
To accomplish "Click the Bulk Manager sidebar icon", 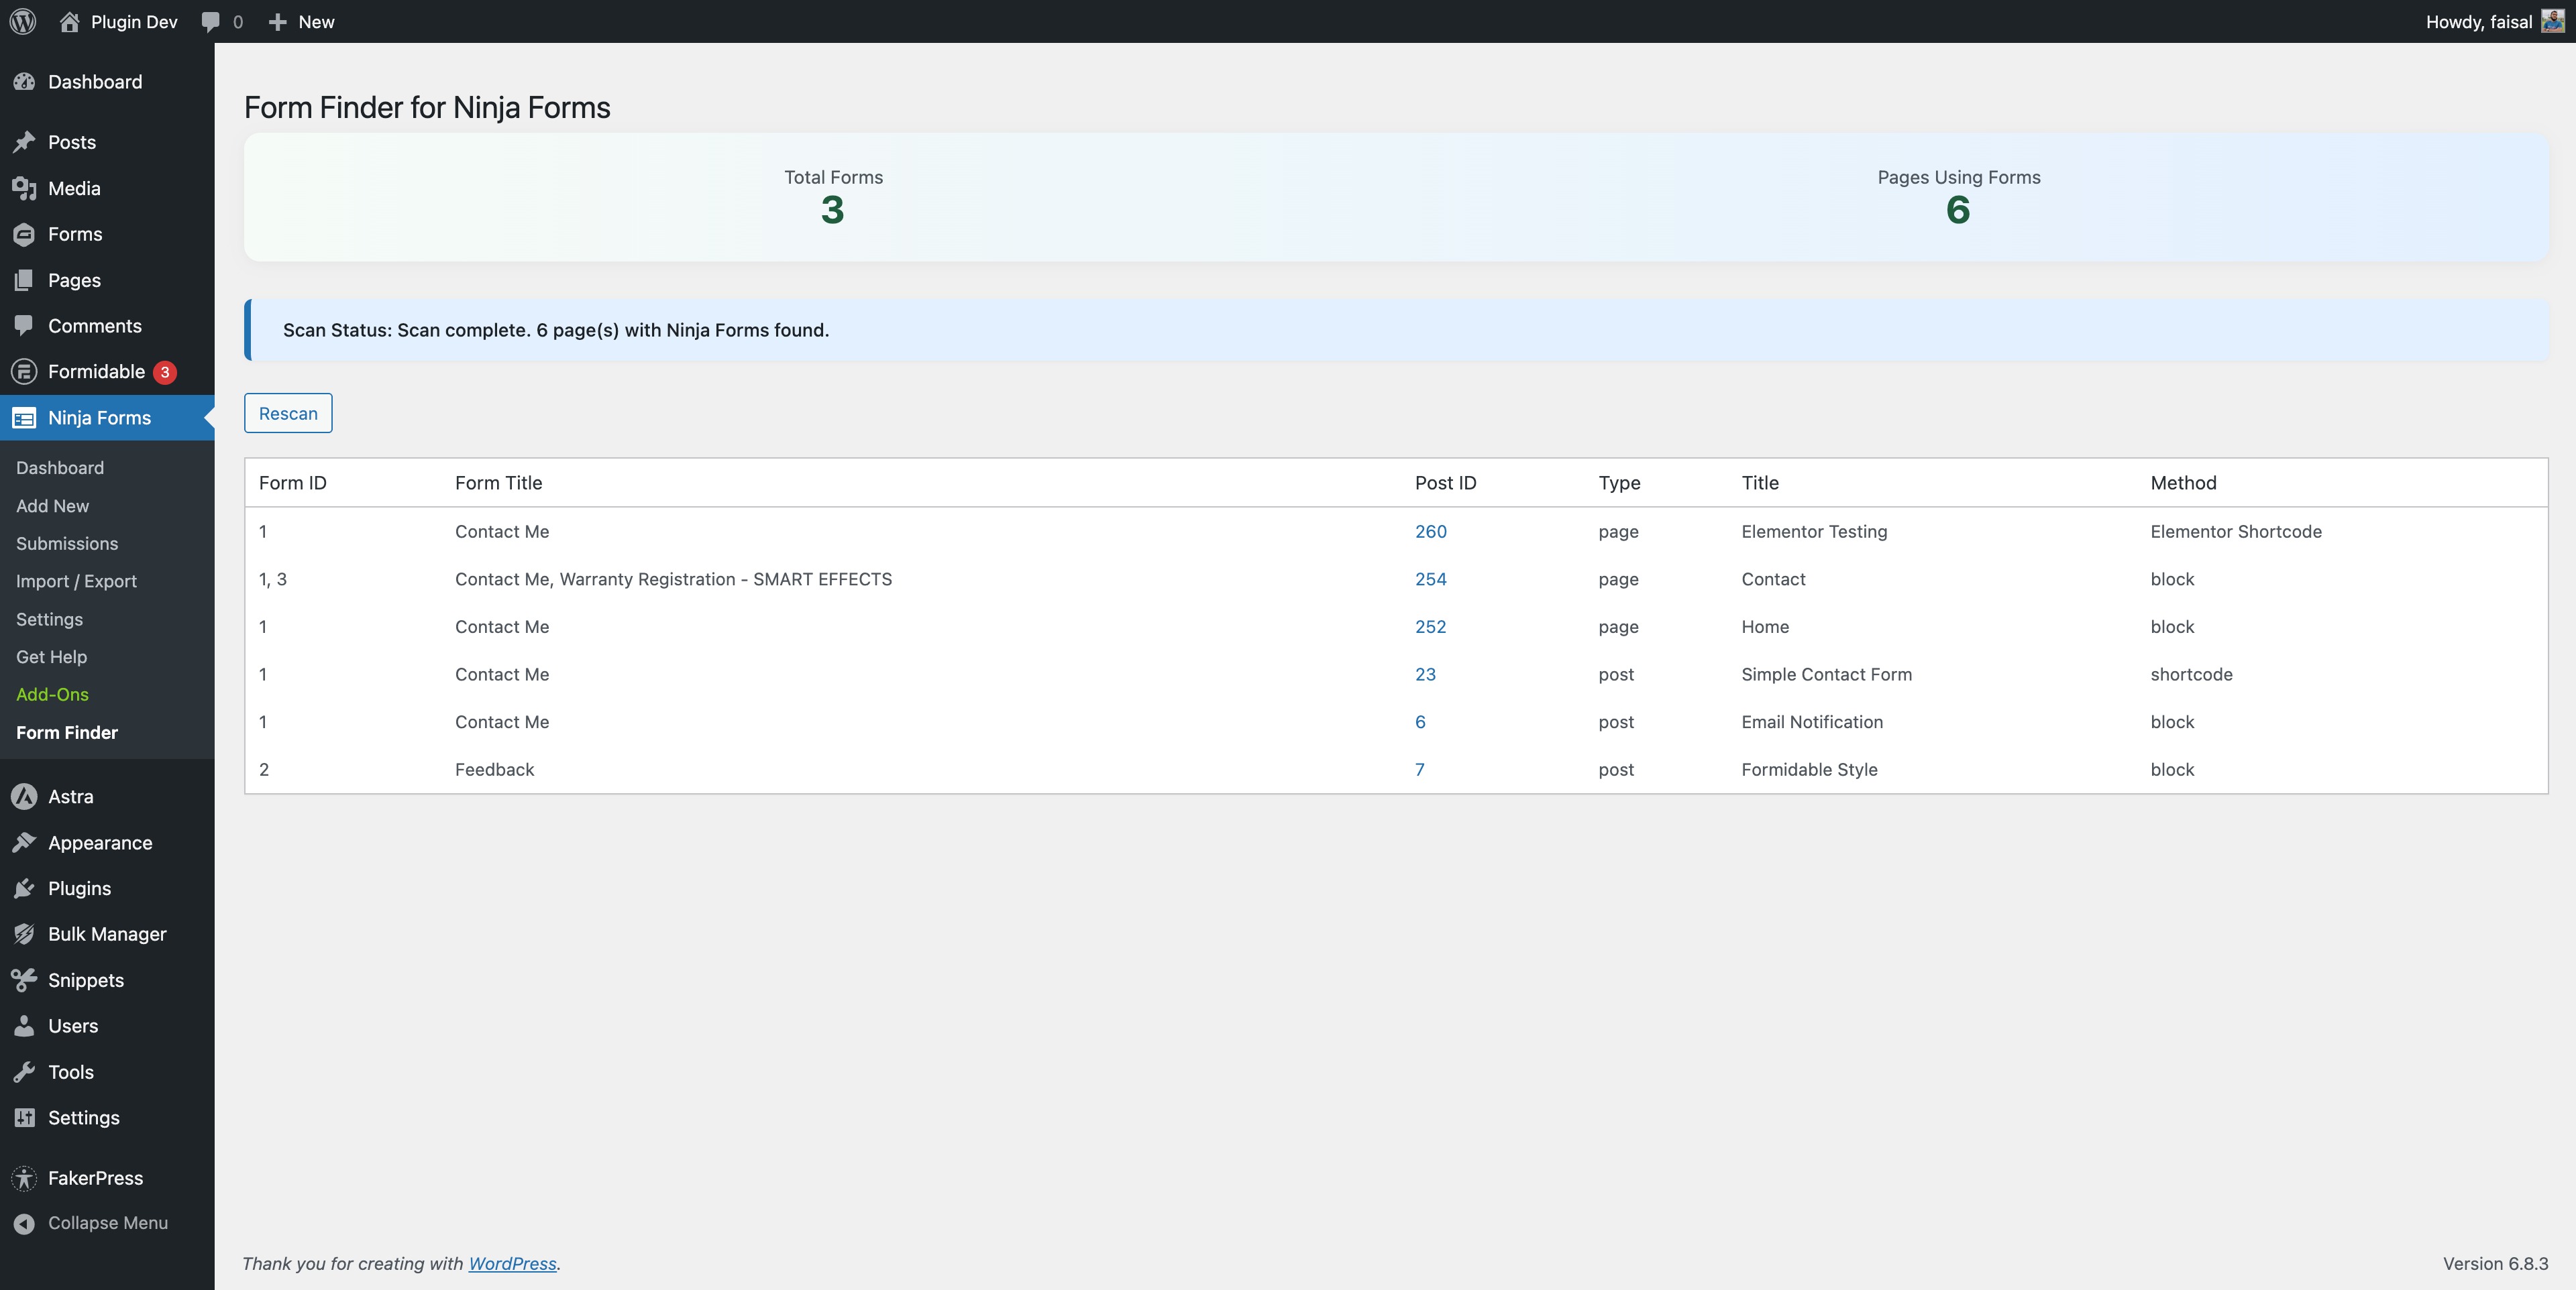I will pyautogui.click(x=24, y=934).
